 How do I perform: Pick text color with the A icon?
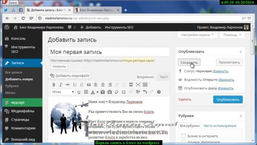point(93,92)
